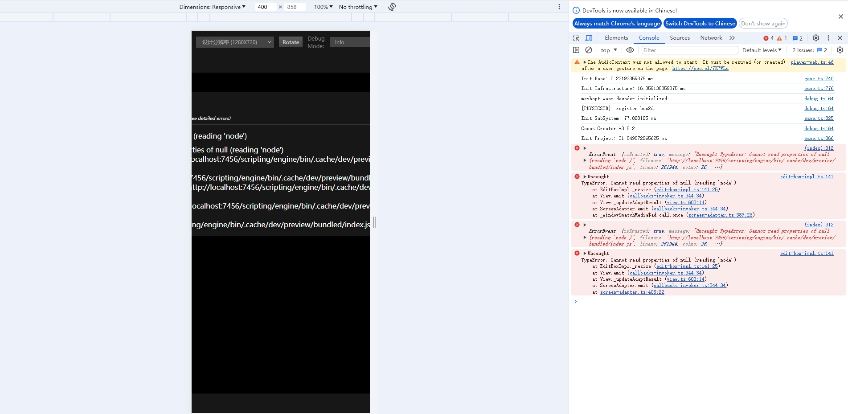848x414 pixels.
Task: Click the Don't show again button
Action: click(763, 23)
